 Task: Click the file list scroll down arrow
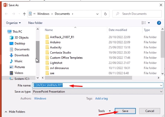pyautogui.click(x=162, y=73)
